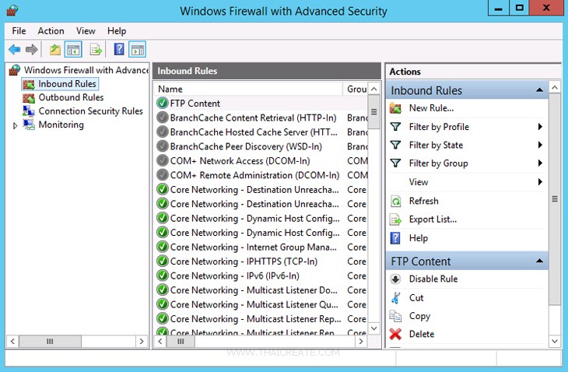
Task: Click the rules list scroll down arrow
Action: point(374,328)
